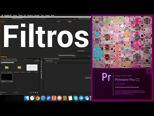The height and width of the screenshot is (116, 154).
Task: Open the Clip menu
Action: [x=25, y=15]
